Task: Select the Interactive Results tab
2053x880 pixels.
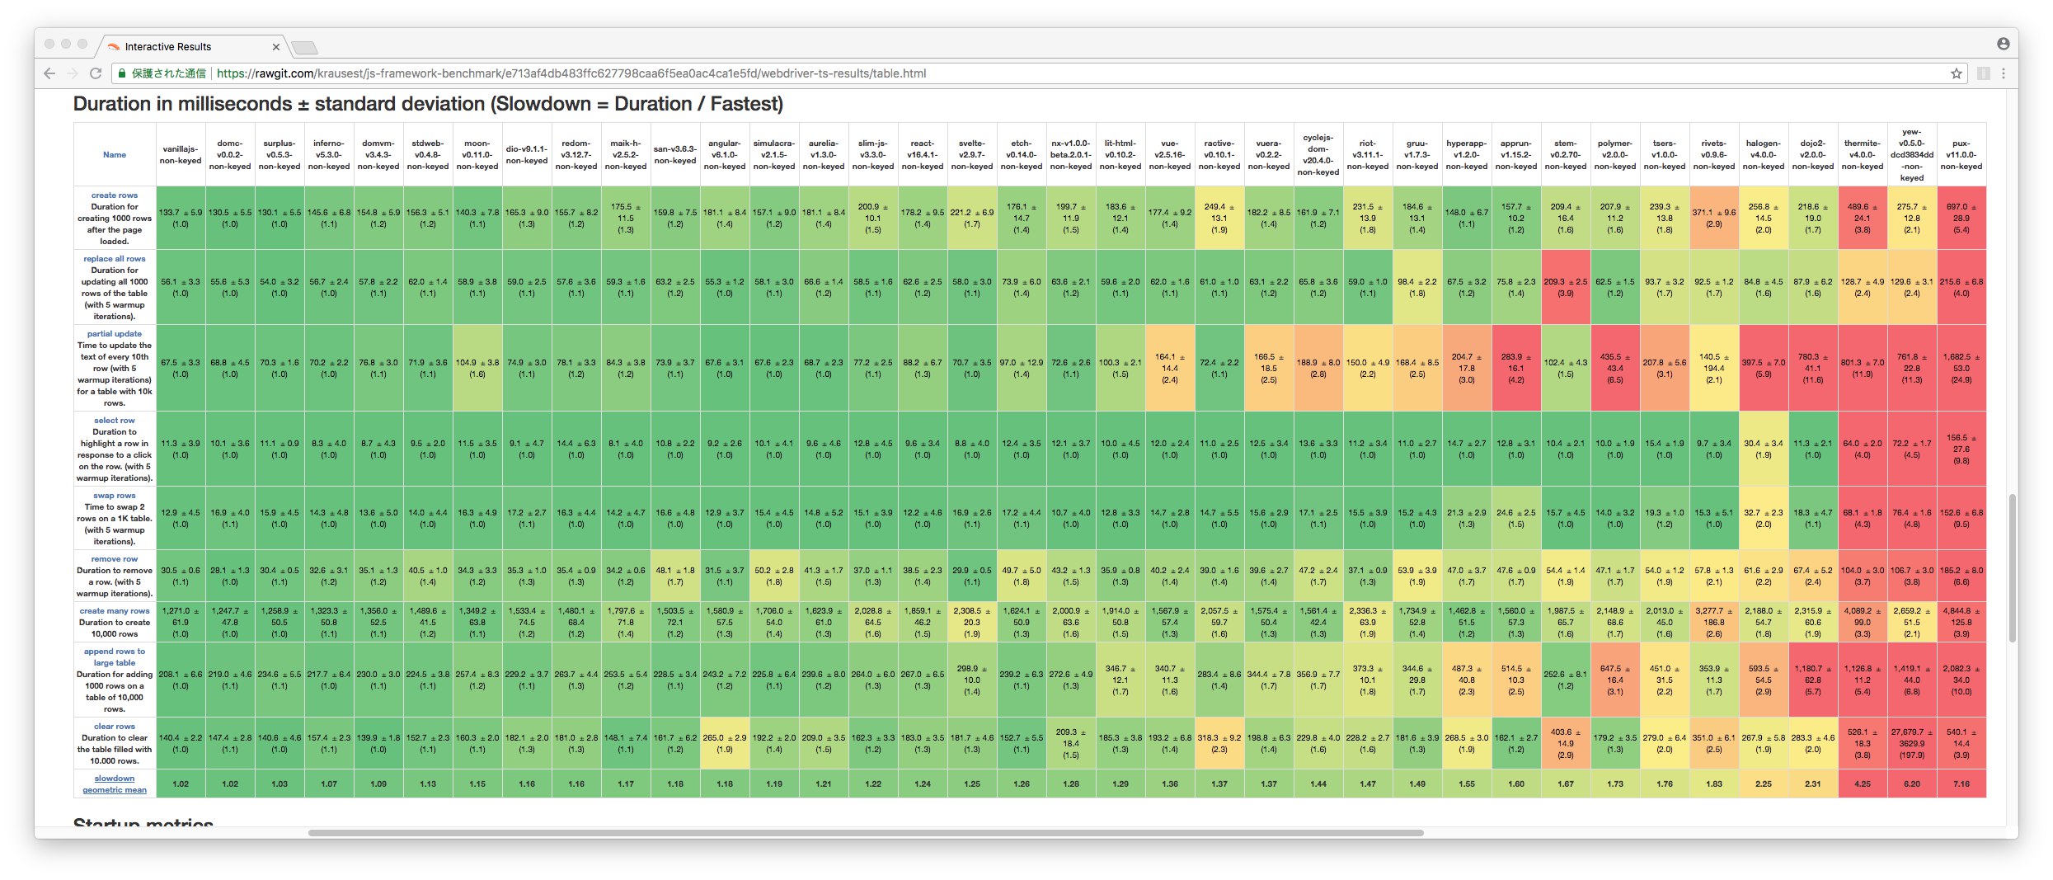Action: pyautogui.click(x=193, y=47)
